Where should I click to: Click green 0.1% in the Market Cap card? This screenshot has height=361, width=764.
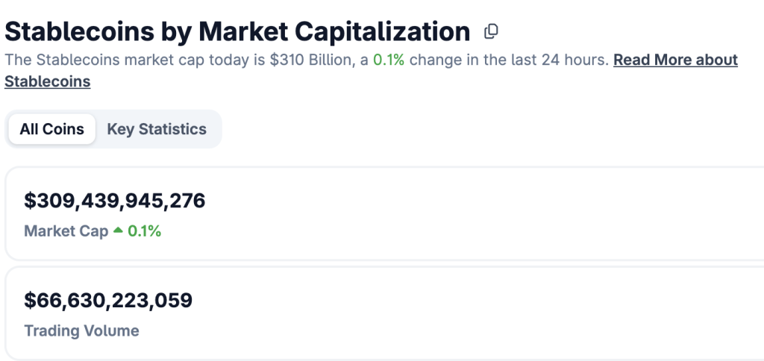(145, 231)
